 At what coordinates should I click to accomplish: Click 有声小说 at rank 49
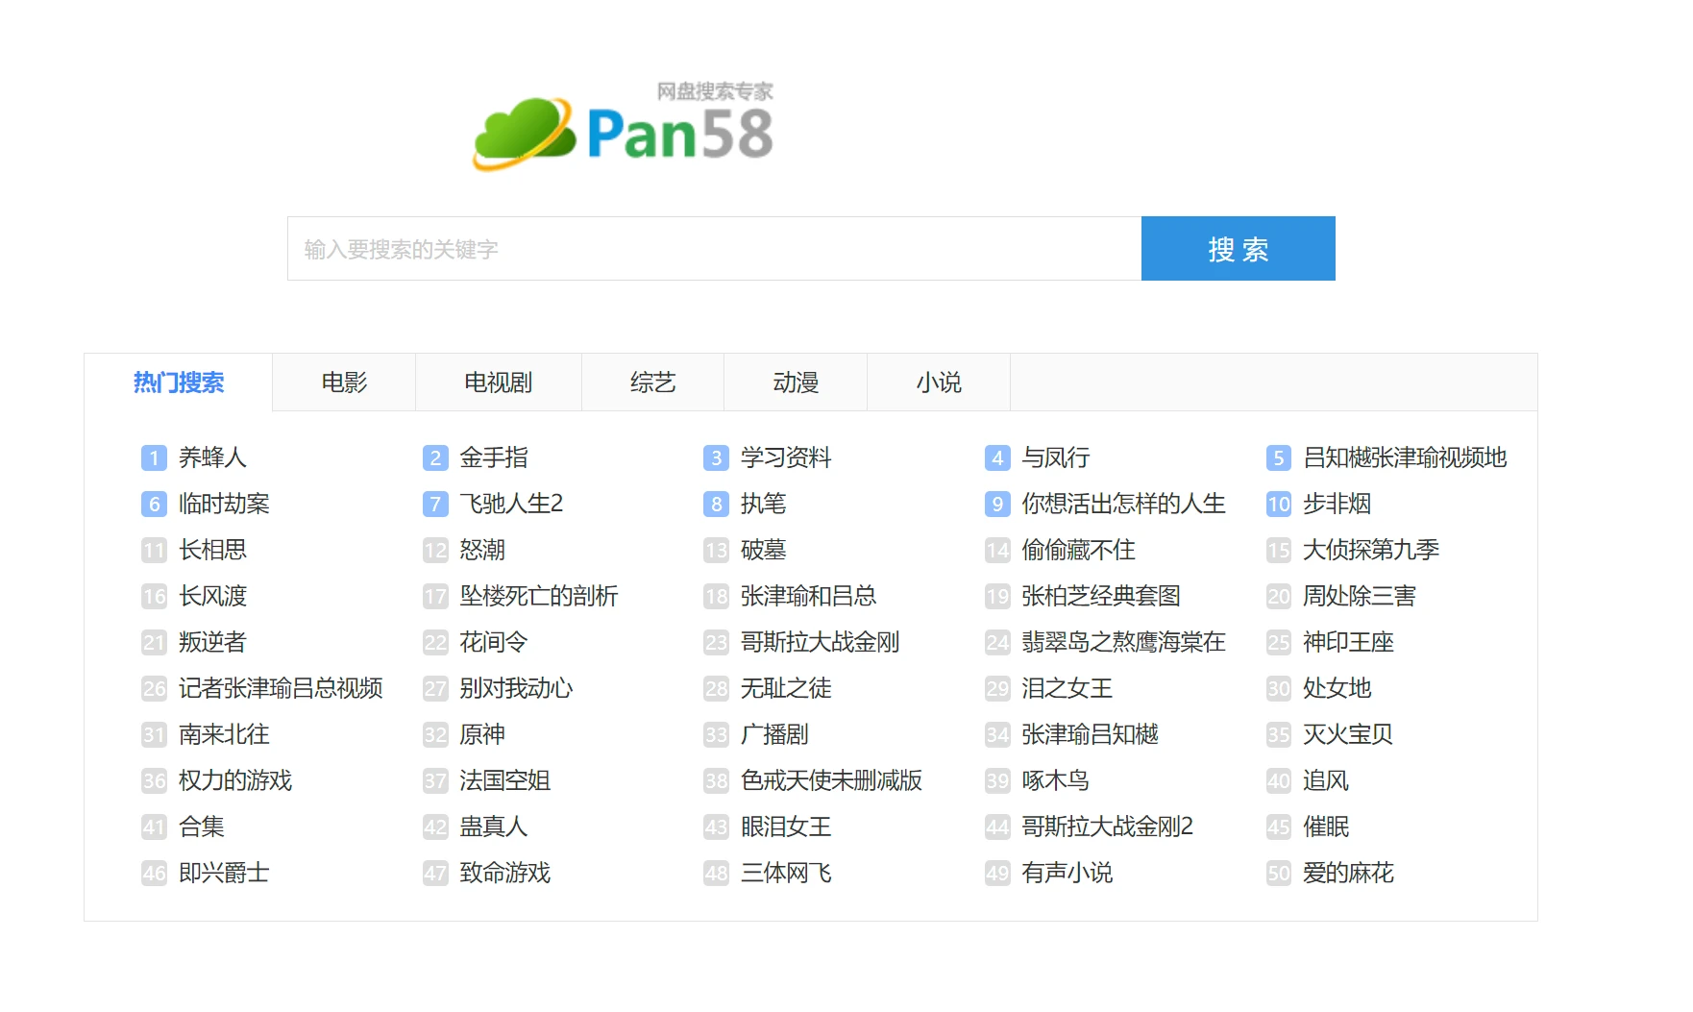click(1067, 873)
